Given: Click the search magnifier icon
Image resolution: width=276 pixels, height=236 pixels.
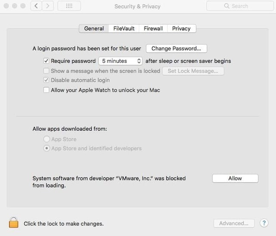Looking at the screenshot, I should coord(227,6).
